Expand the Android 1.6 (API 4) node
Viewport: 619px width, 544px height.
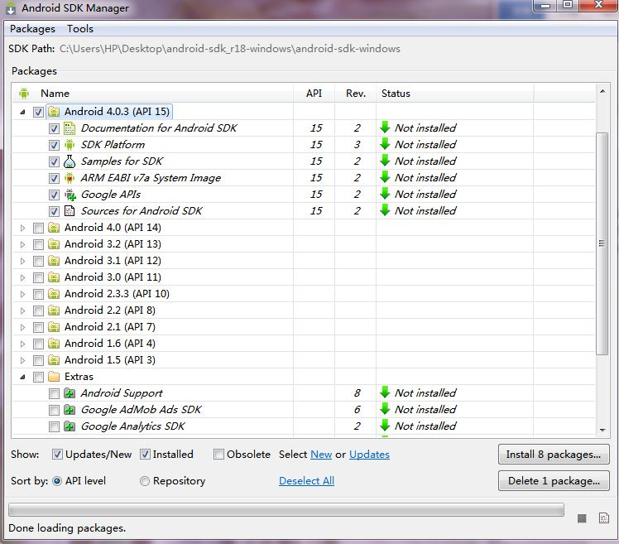(22, 344)
